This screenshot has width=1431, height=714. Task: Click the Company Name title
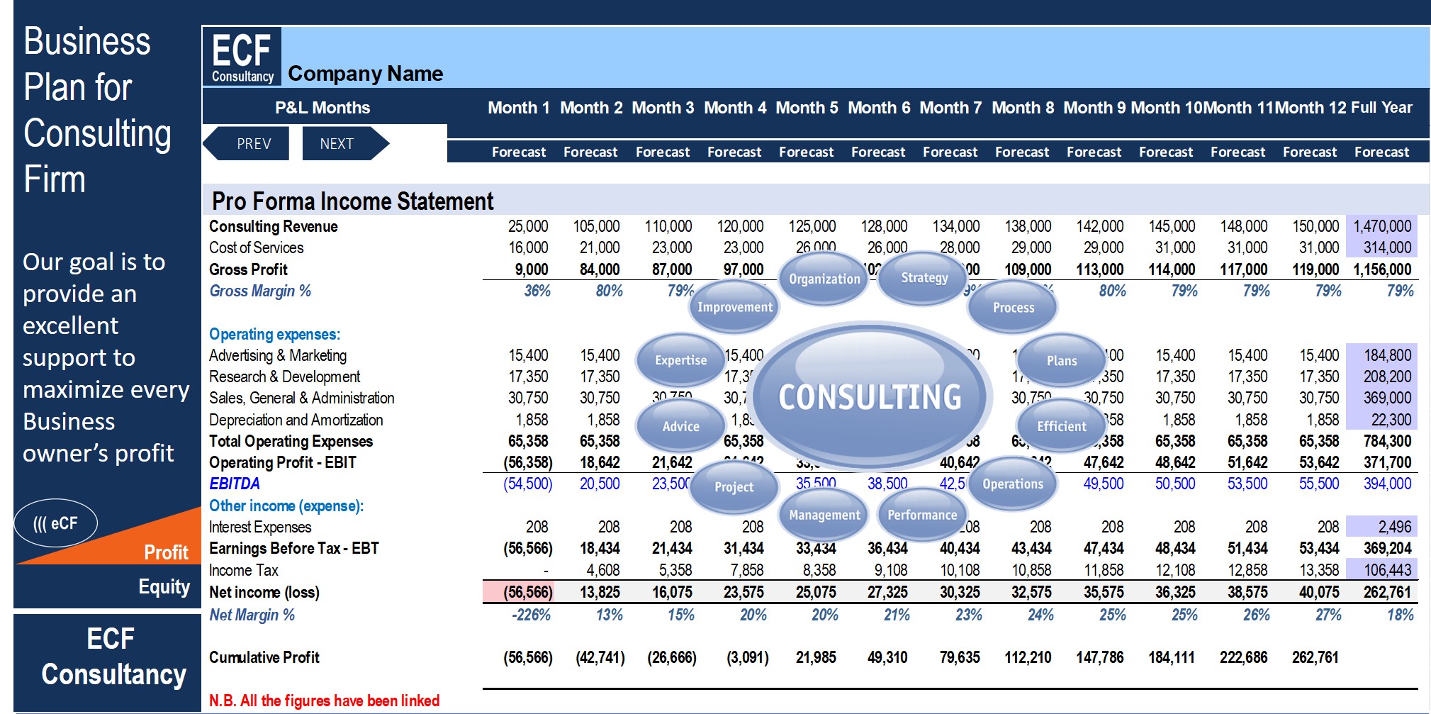coord(365,74)
